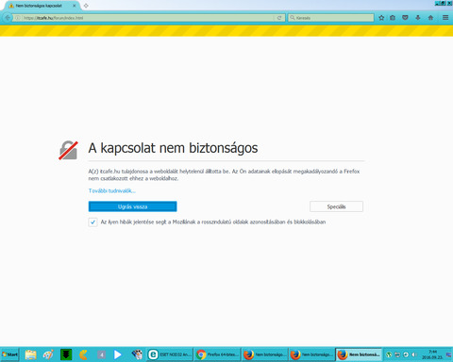Click the Keresés search box
453x362 pixels.
click(x=331, y=18)
